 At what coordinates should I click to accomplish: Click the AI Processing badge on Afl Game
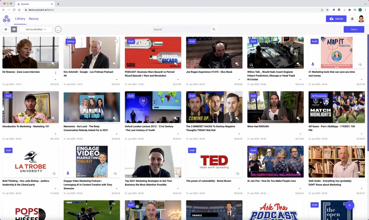click(x=319, y=96)
